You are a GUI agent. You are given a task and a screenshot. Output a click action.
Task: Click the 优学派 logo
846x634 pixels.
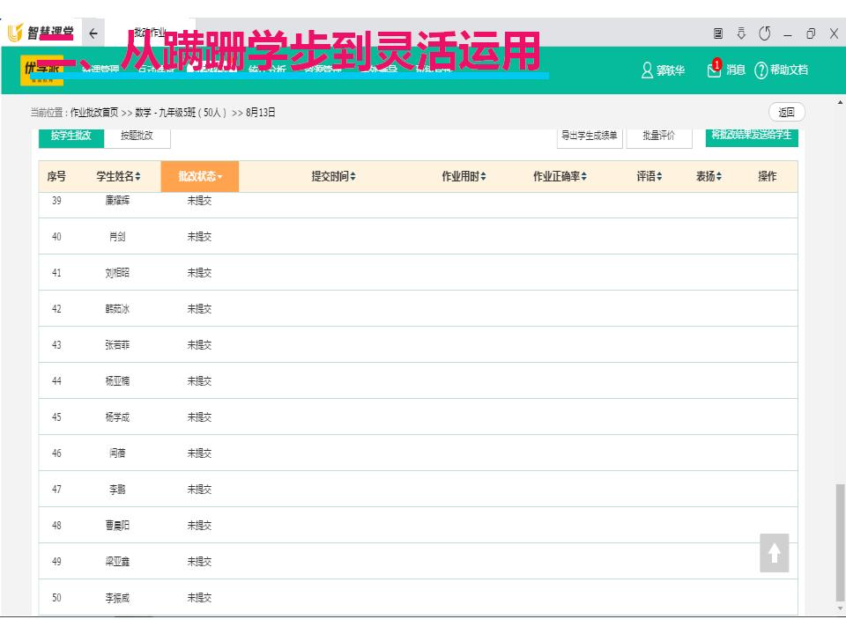pos(41,70)
